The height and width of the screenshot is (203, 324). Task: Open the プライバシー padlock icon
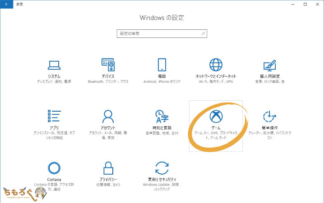point(108,168)
